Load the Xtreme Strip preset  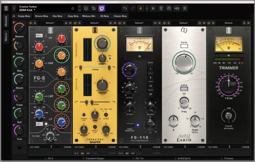(42, 16)
